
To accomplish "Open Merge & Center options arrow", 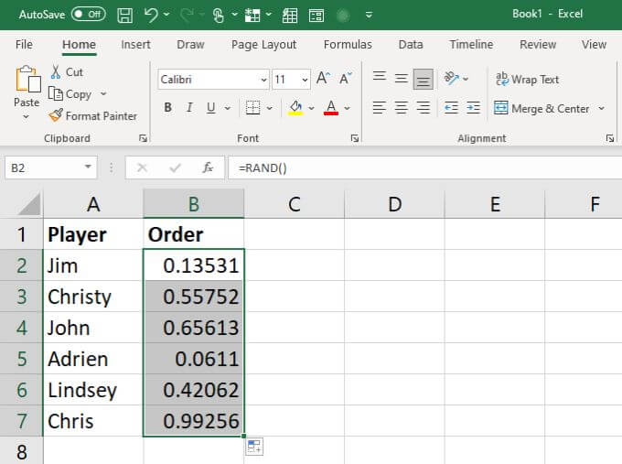I will point(602,108).
